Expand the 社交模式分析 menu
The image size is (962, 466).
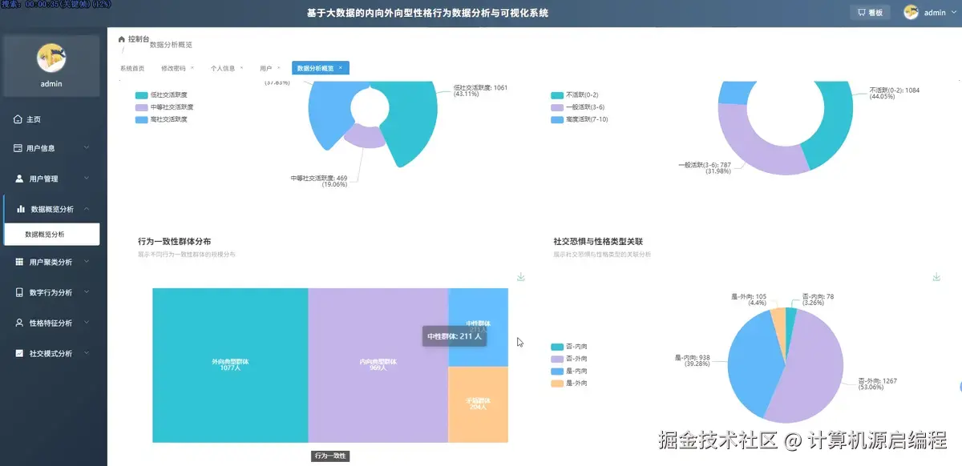[87, 353]
